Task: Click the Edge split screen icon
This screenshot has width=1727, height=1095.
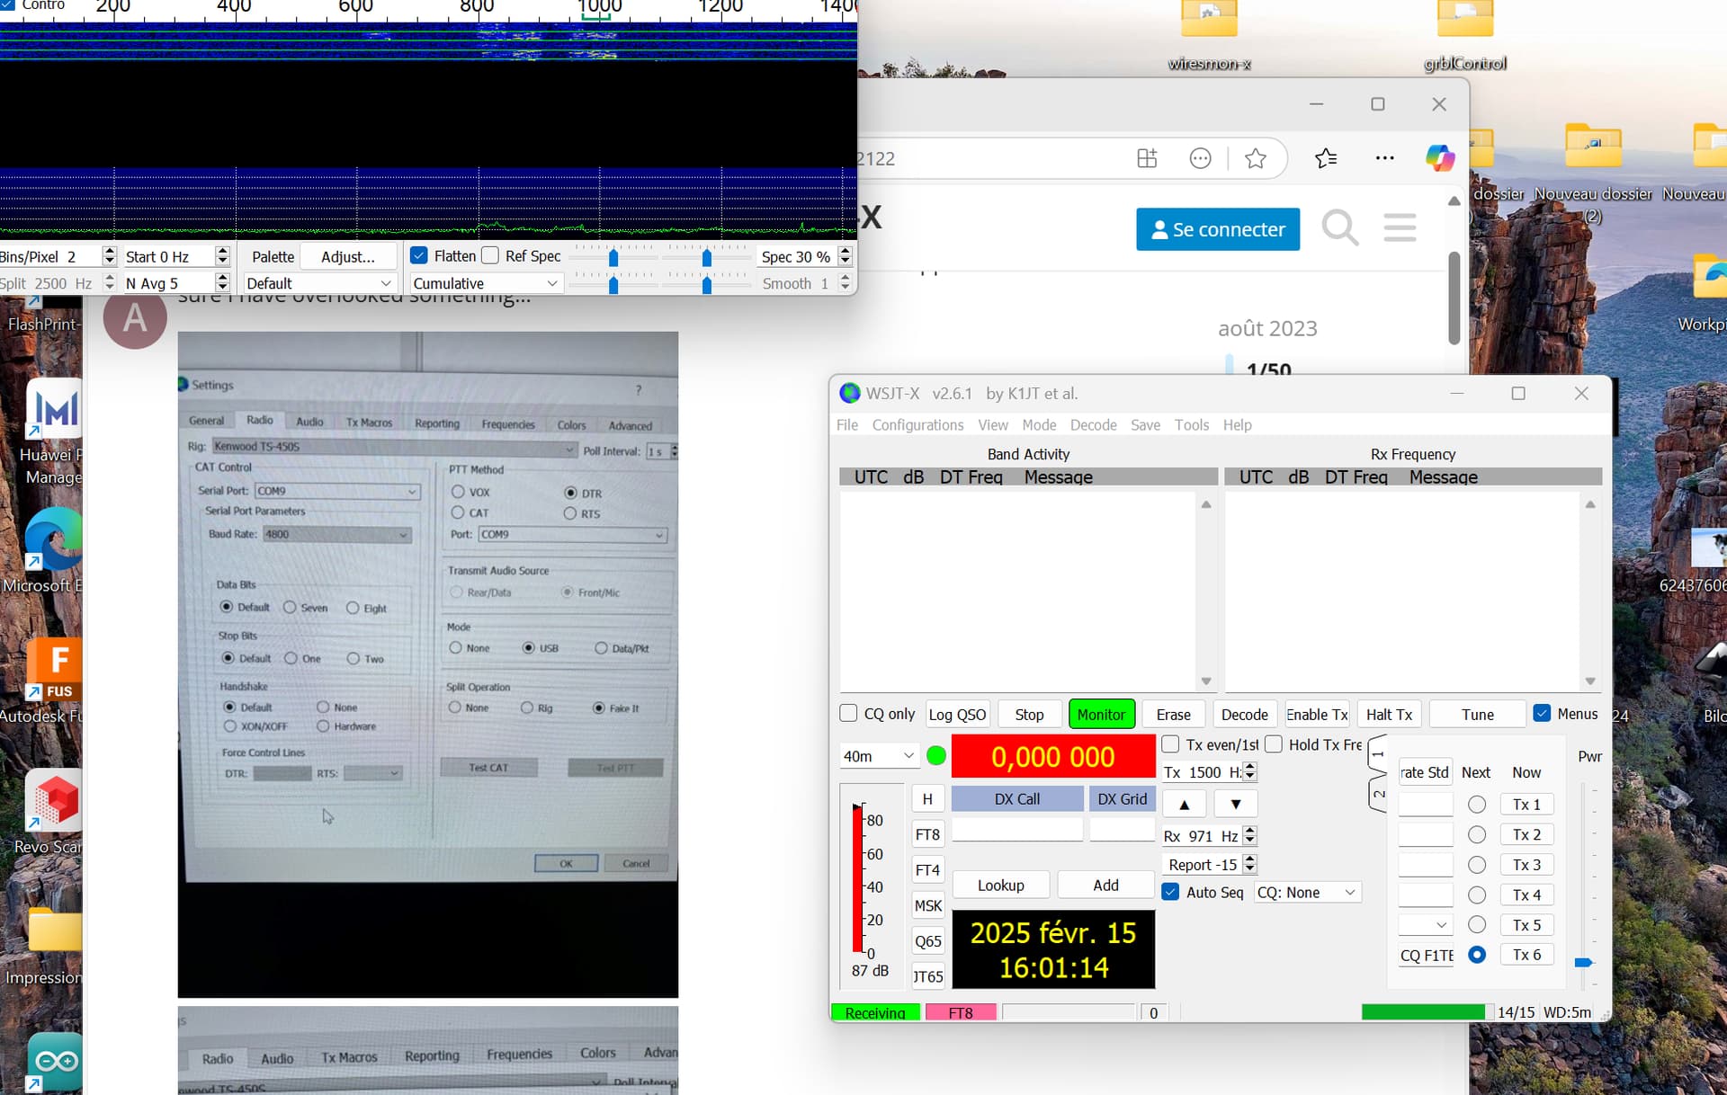Action: point(1147,159)
